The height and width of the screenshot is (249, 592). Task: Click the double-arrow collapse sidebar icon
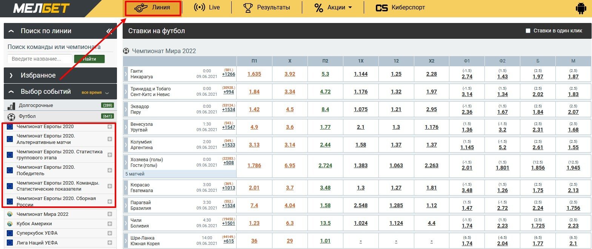tap(109, 31)
